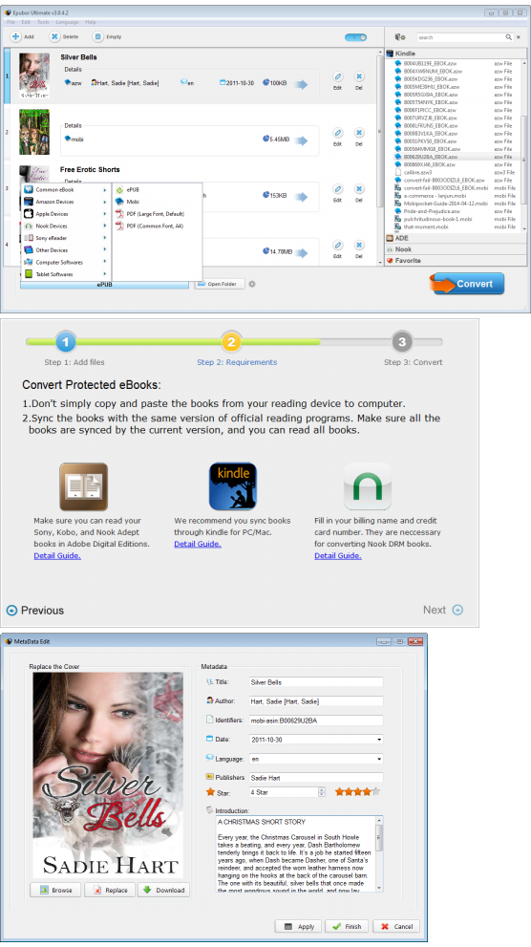The height and width of the screenshot is (947, 531).
Task: Open the Adobe Digital Editions Detail Guide link
Action: coord(57,555)
